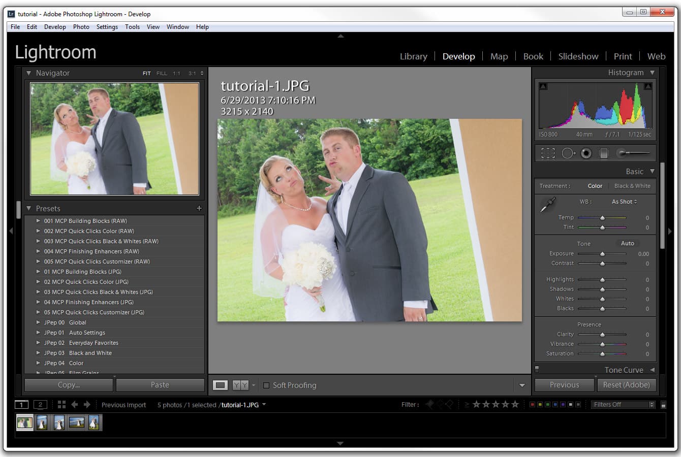Open the WB As Shot dropdown

624,202
